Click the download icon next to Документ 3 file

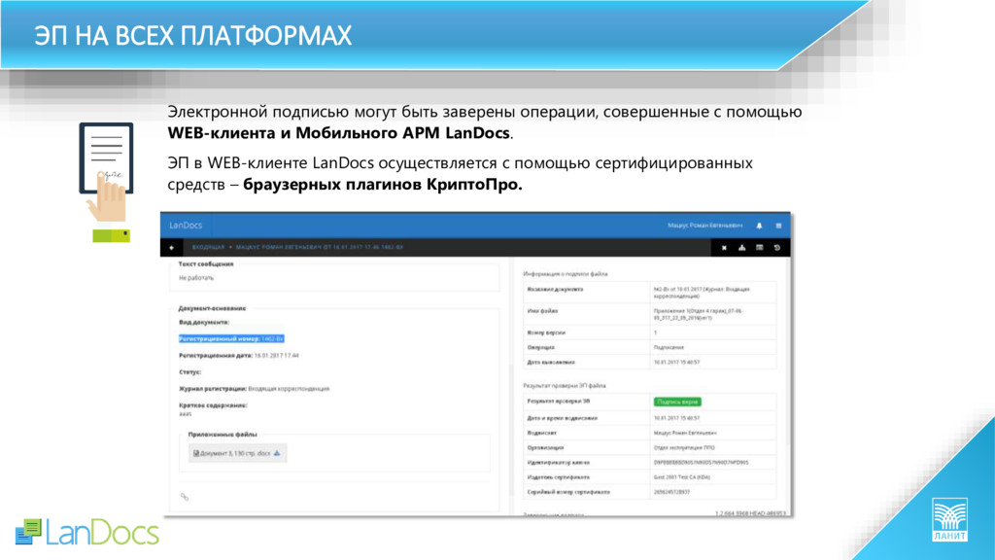[277, 453]
